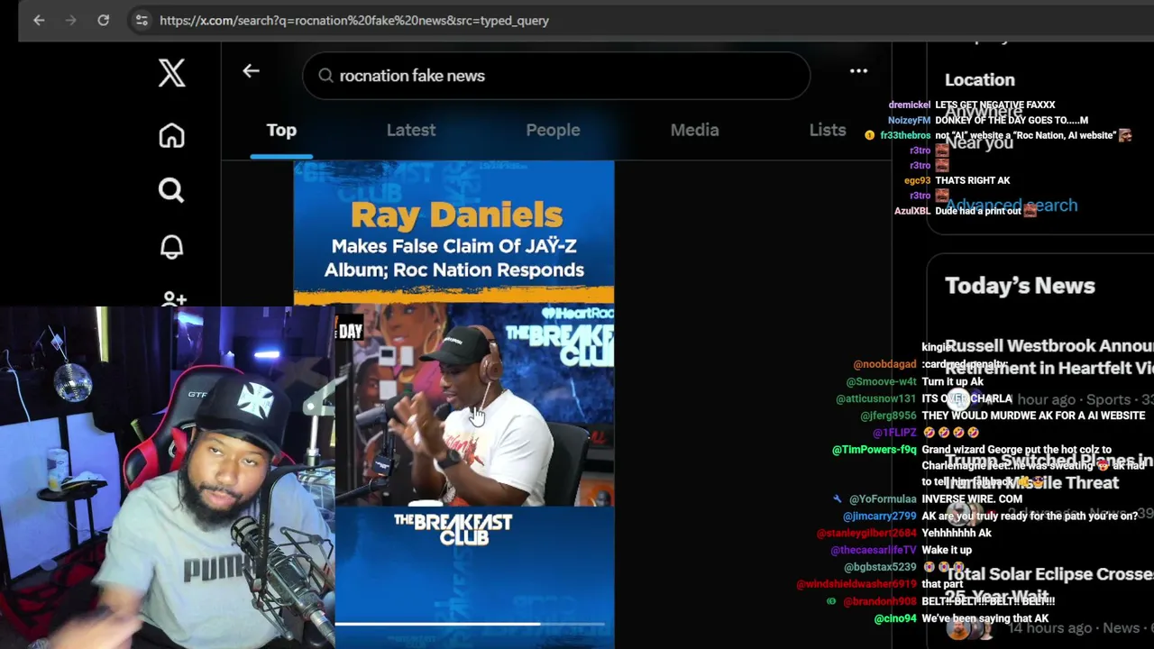Open the Ray Daniels Breakfast Club video
This screenshot has width=1154, height=649.
point(453,405)
